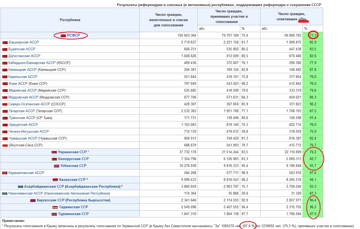Image resolution: width=360 pixels, height=229 pixels.
Task: Click the Республика column header
Action: (x=70, y=20)
